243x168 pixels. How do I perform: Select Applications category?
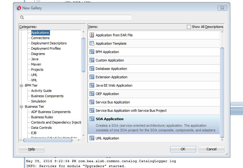click(x=40, y=33)
